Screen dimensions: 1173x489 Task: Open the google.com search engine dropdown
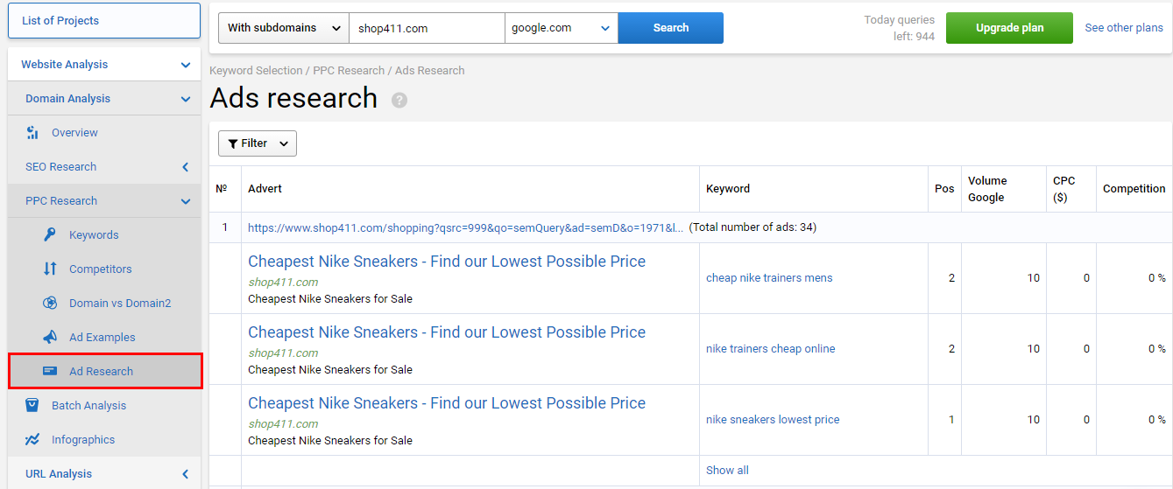[x=562, y=28]
